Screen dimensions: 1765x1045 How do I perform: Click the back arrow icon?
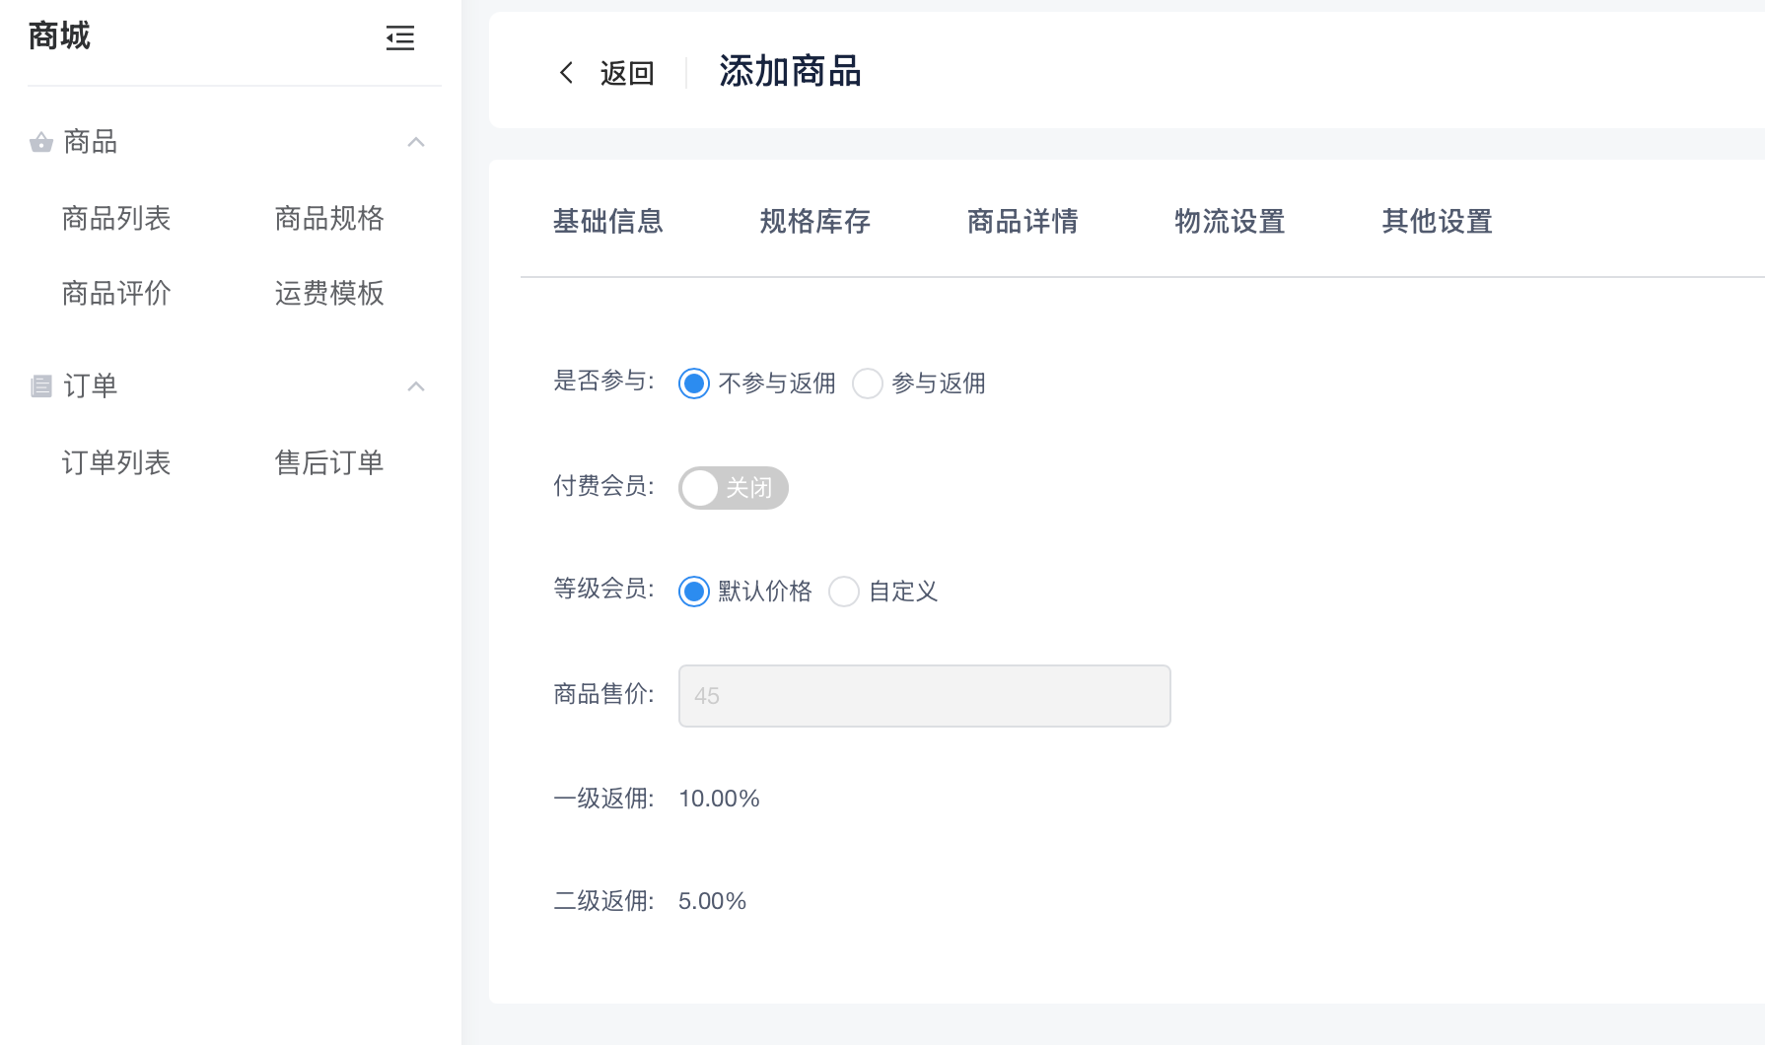click(566, 72)
